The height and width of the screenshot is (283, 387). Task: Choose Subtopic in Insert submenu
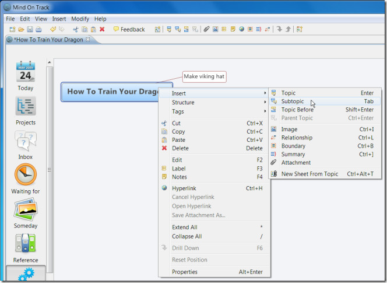tap(325, 102)
